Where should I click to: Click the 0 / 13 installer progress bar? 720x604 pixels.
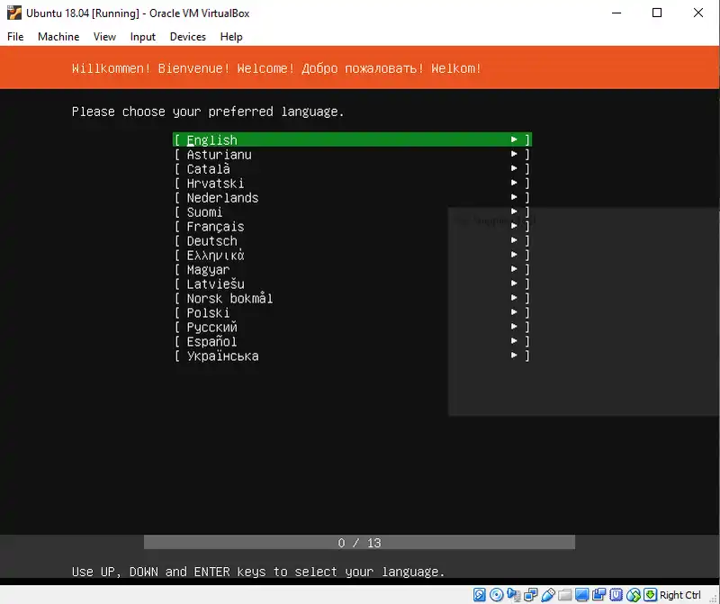(x=359, y=543)
